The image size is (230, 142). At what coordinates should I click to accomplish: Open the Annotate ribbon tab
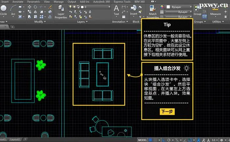18,2
